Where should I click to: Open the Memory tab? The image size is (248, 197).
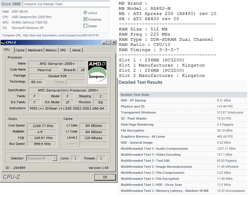tap(51, 50)
